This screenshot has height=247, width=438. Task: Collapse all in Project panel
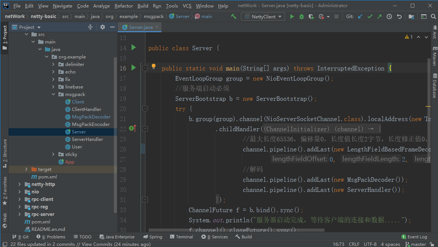(90, 27)
